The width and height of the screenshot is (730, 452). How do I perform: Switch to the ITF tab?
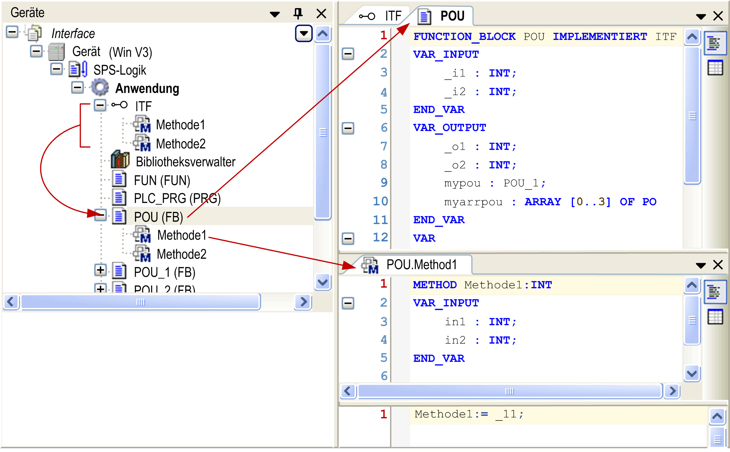(x=381, y=16)
